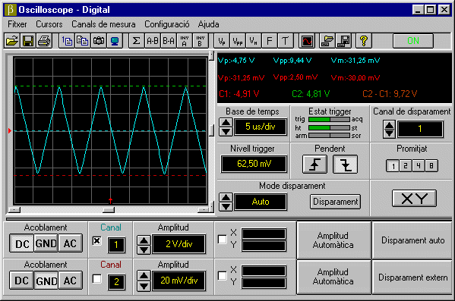
Task: Open the Fitxer menu
Action: (x=17, y=24)
